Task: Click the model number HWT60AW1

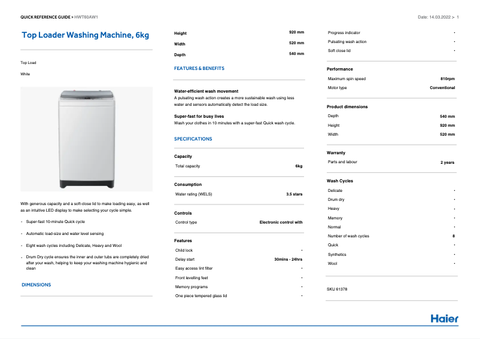Action: (86, 17)
